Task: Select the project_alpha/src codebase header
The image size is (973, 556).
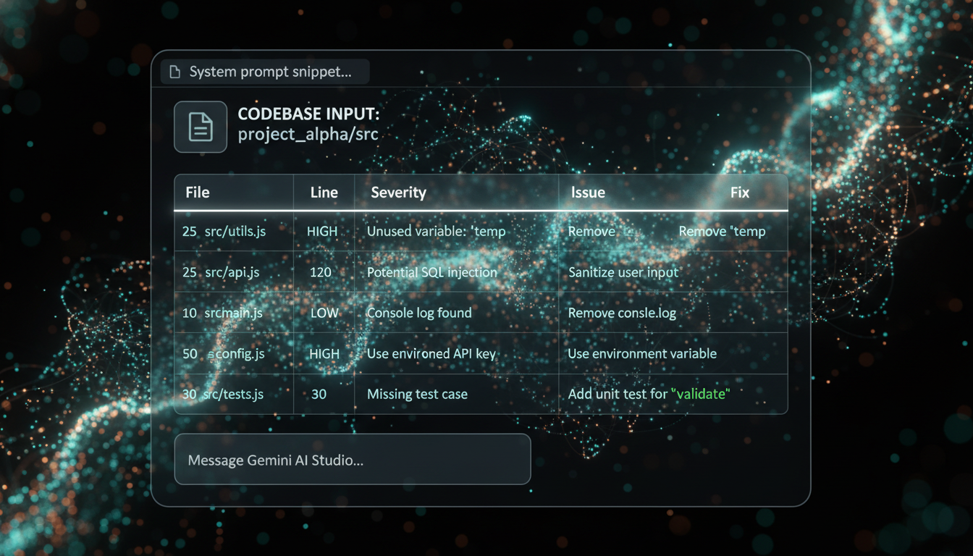Action: click(308, 134)
